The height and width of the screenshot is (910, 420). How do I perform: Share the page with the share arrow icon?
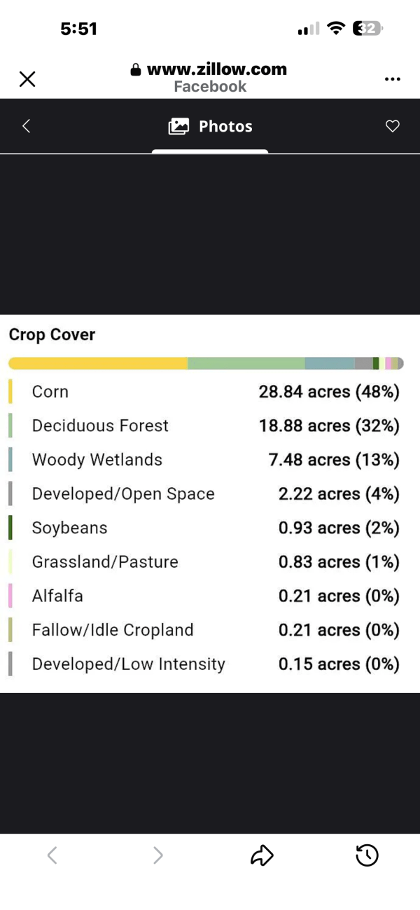click(262, 855)
